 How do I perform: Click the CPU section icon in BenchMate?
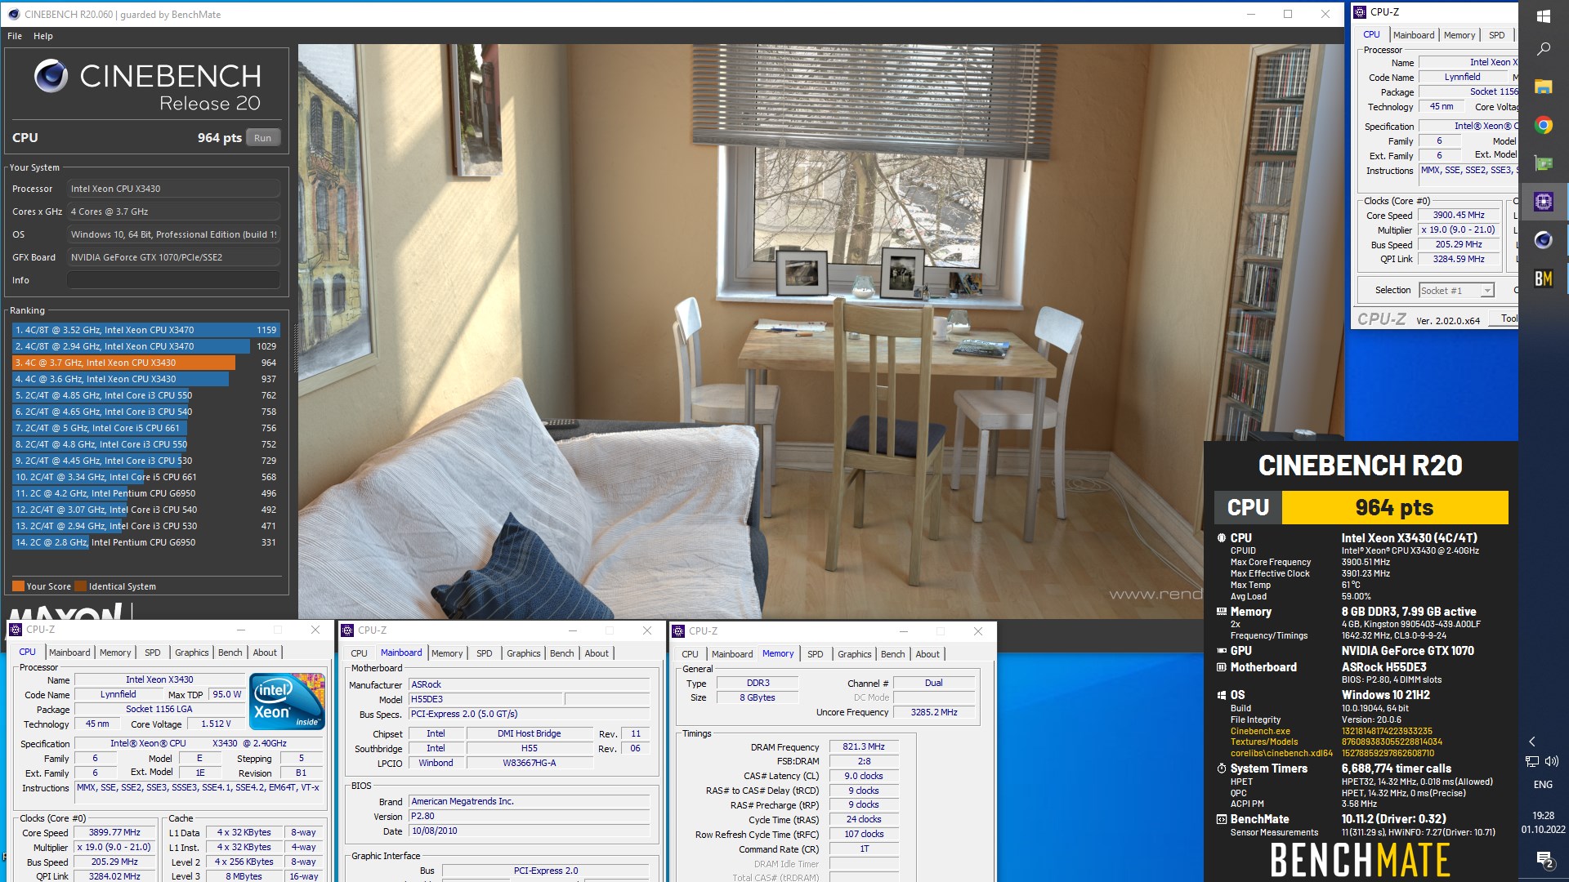(1222, 538)
